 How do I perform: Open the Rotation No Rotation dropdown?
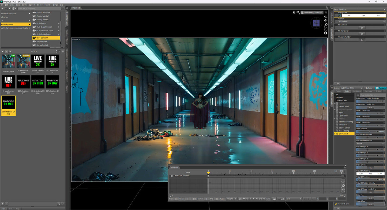click(x=362, y=21)
